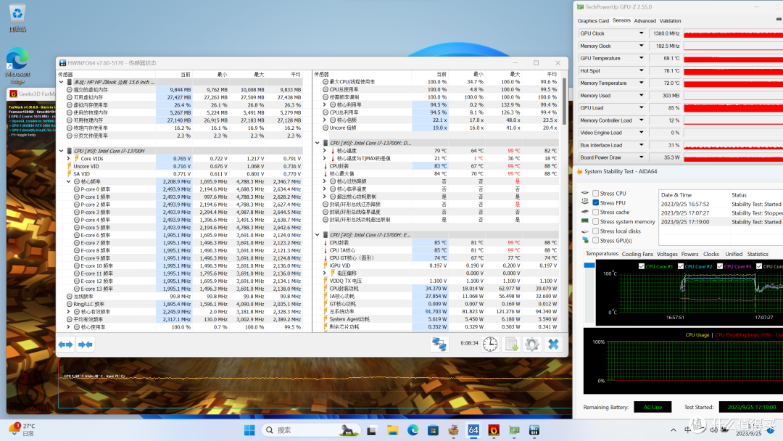The image size is (783, 441).
Task: Open Windows Start button
Action: pos(249,430)
